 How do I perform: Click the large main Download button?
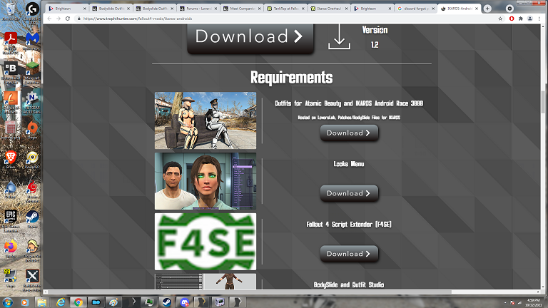tap(250, 38)
